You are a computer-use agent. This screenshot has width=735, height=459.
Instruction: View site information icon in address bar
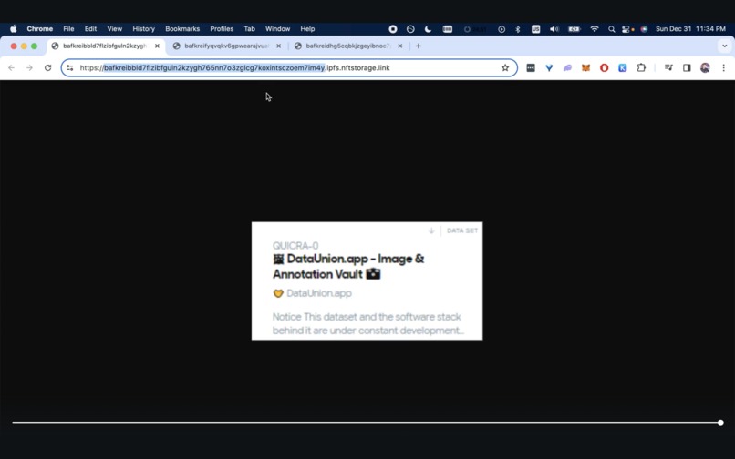tap(70, 68)
